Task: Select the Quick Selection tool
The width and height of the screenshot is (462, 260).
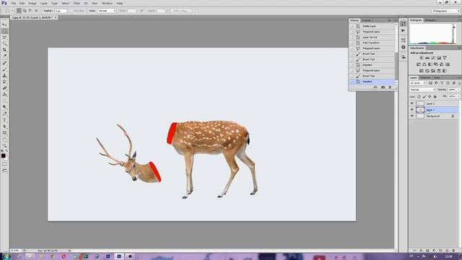Action: click(x=4, y=43)
